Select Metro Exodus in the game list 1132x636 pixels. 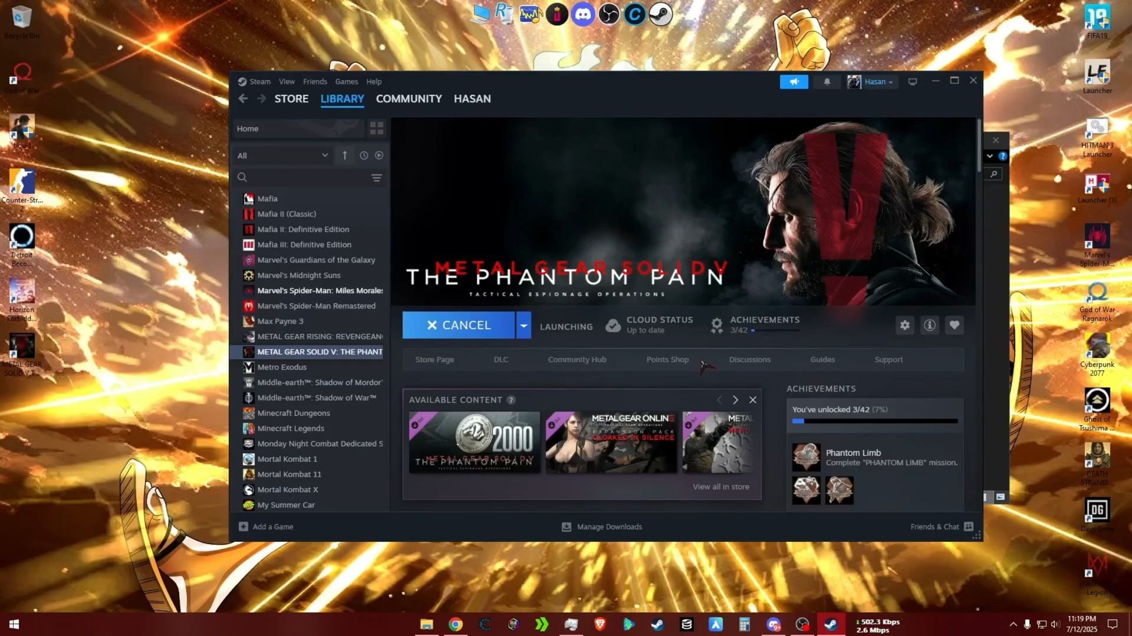[282, 367]
